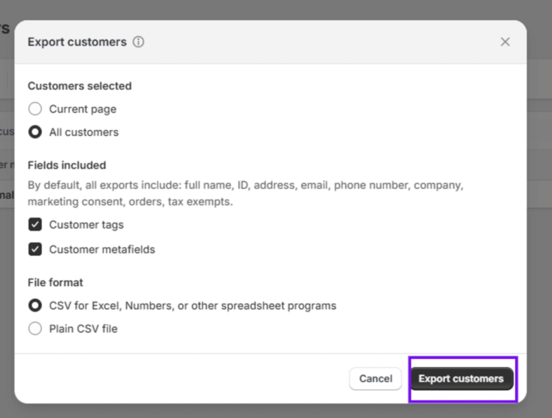Pick the Plain CSV file radio button
Screen dimensions: 552x418
point(35,328)
